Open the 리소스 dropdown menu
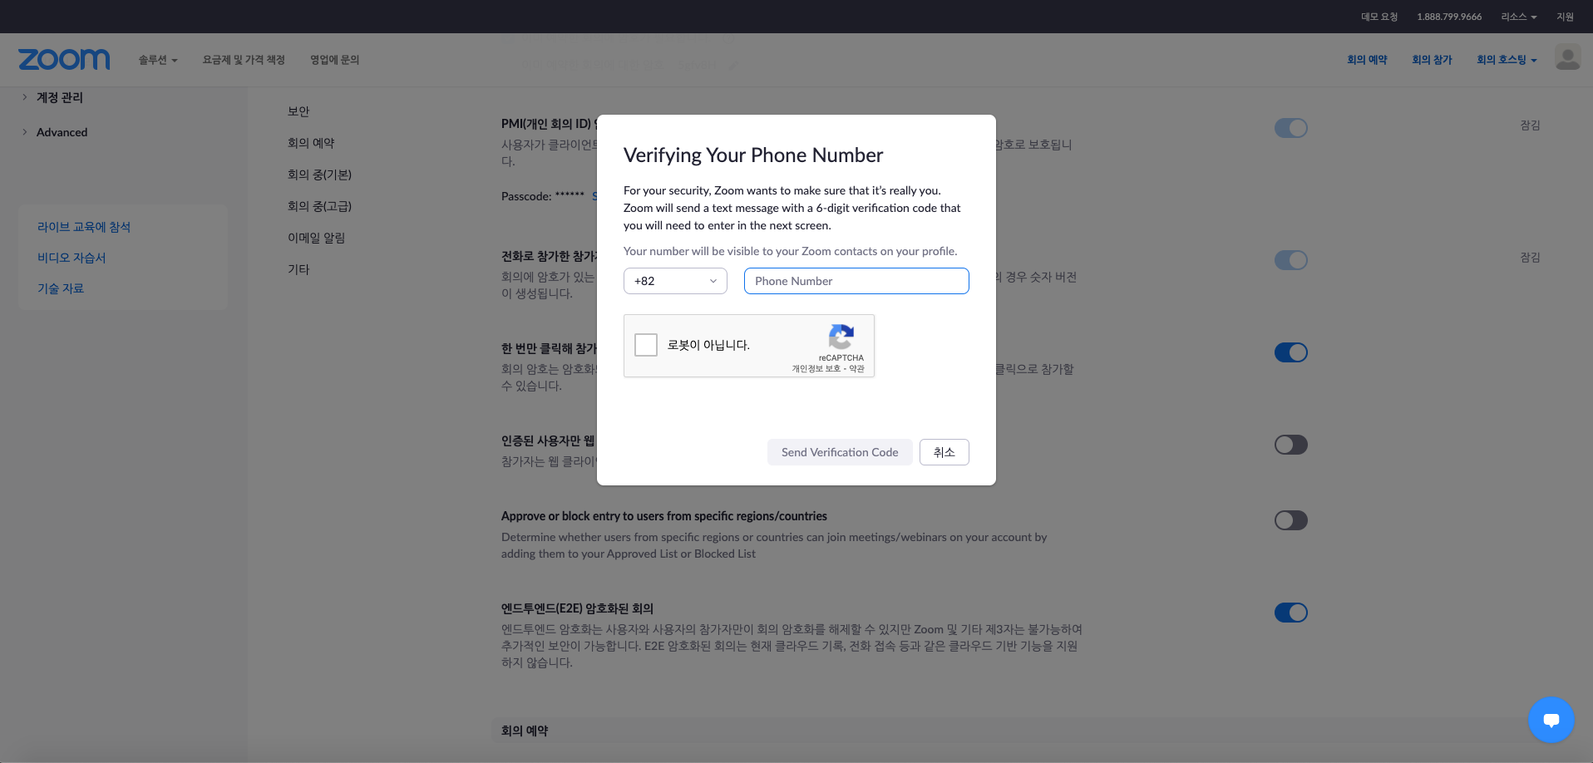 tap(1518, 17)
